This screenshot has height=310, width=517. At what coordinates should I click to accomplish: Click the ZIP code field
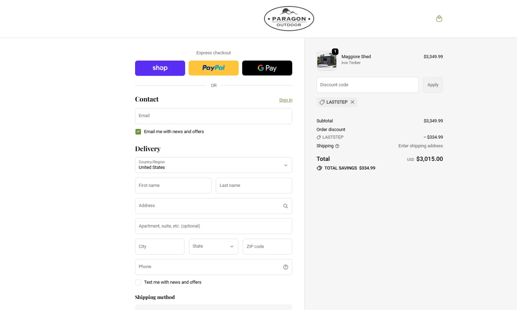point(267,247)
